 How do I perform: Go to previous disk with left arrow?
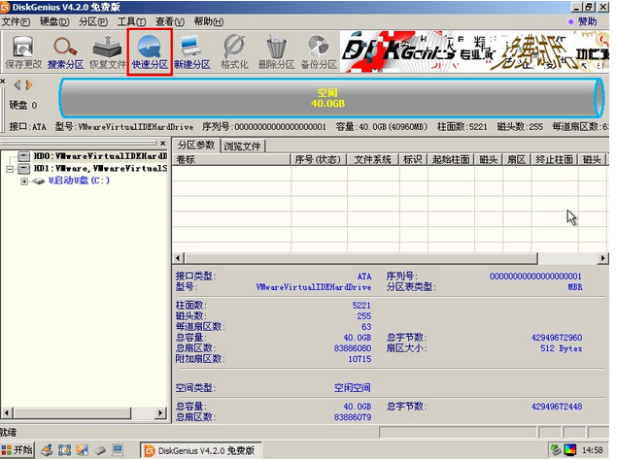[17, 84]
